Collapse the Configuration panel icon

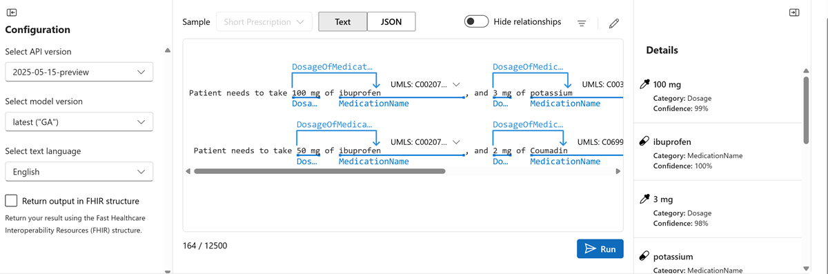click(12, 12)
